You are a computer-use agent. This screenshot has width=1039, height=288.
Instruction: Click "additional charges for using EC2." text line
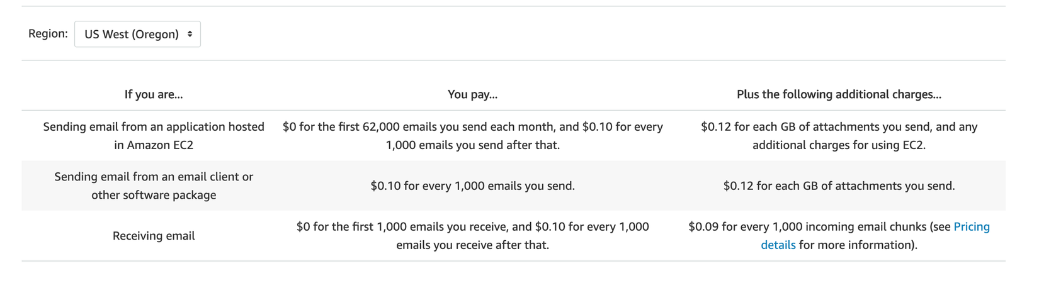(839, 145)
